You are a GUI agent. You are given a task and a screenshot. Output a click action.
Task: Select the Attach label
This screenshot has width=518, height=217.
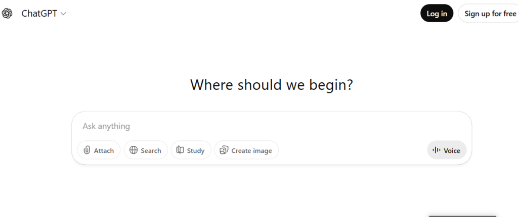click(x=104, y=150)
